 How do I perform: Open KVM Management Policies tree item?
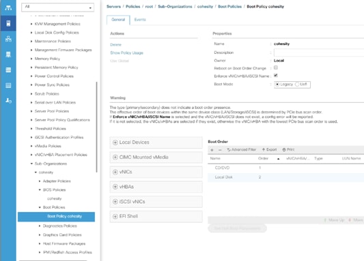coord(57,24)
